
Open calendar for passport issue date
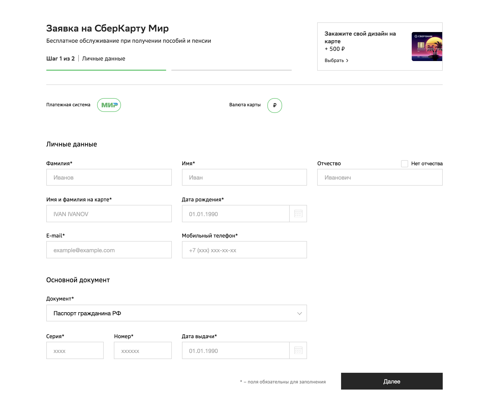(298, 350)
